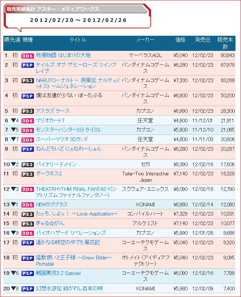241x297 pixels.
Task: Click the 3DS badge beside スーパーマリオ 3Dランド
Action: [x=28, y=140]
